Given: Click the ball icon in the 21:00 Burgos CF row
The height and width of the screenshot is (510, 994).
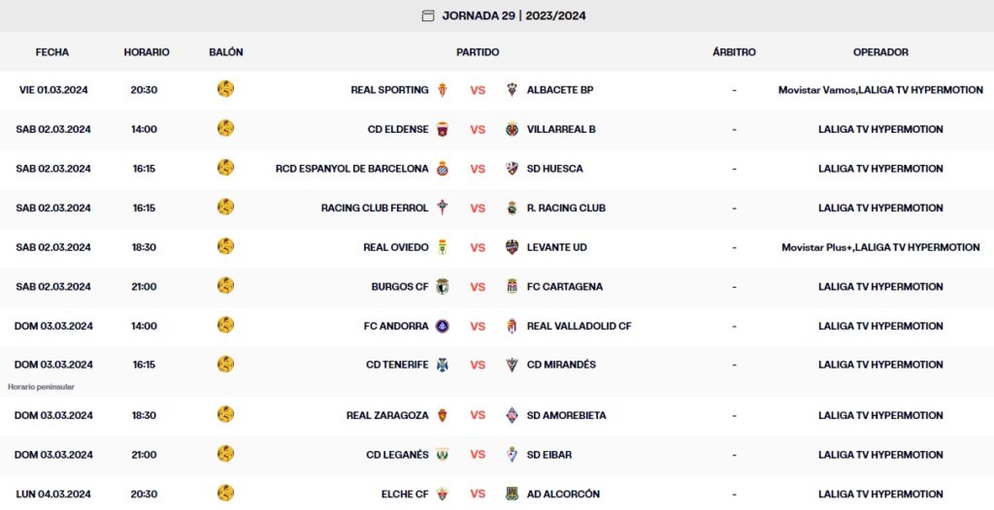Looking at the screenshot, I should coord(225,286).
